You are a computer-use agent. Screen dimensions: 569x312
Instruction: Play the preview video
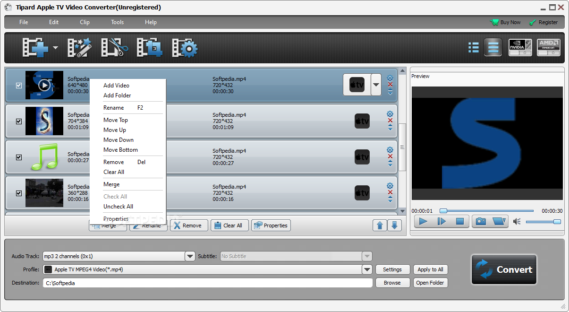point(423,221)
